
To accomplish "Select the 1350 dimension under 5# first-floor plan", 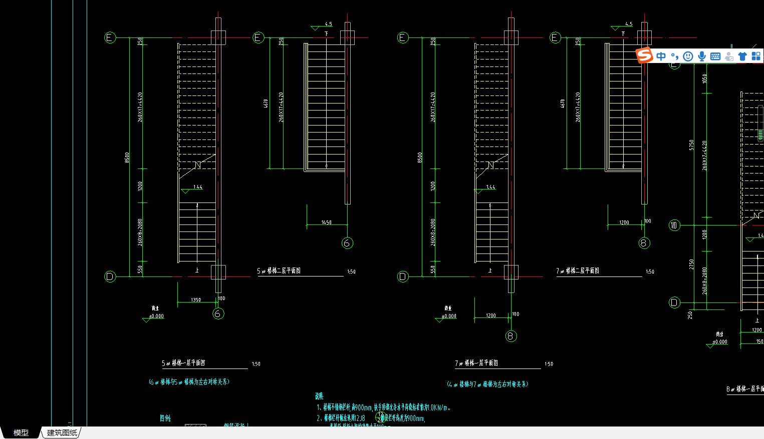I will [196, 300].
